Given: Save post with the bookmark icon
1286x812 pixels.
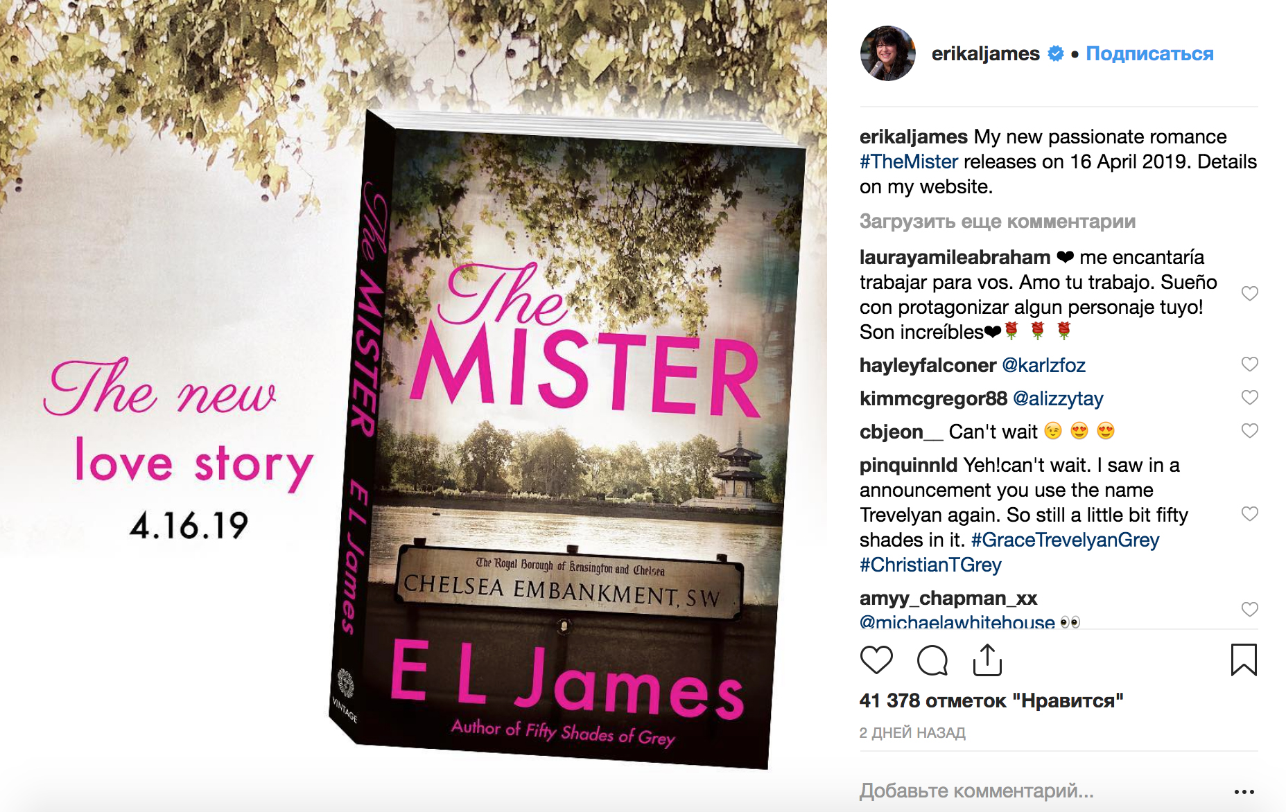Looking at the screenshot, I should 1244,660.
